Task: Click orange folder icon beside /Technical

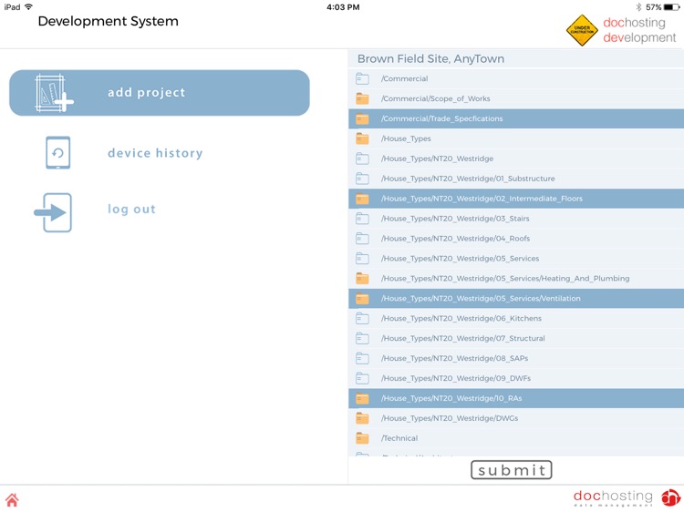Action: [x=362, y=438]
